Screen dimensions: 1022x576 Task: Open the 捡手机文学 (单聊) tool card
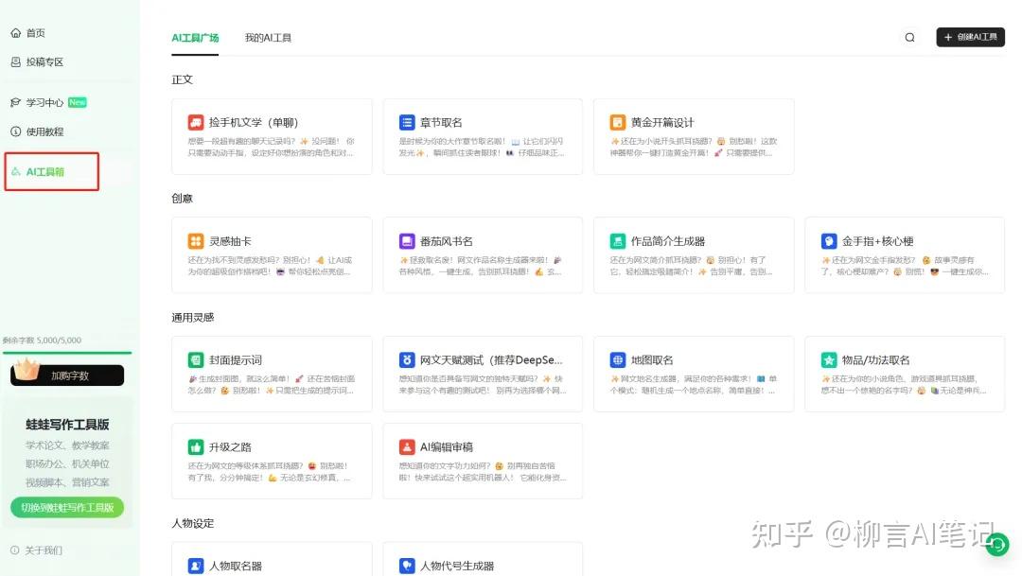coord(272,137)
